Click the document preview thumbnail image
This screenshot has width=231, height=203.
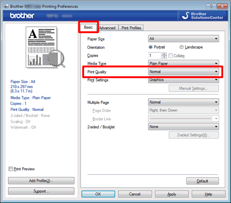(x=45, y=47)
